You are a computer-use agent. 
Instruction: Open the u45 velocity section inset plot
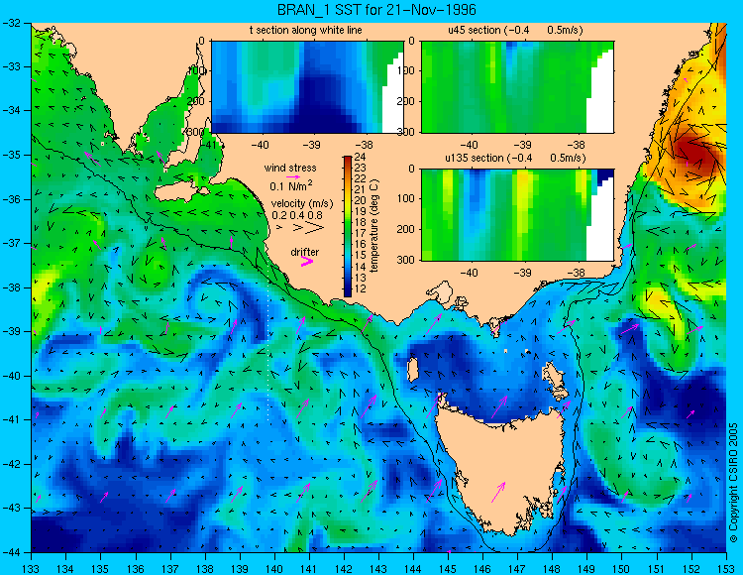pos(517,87)
